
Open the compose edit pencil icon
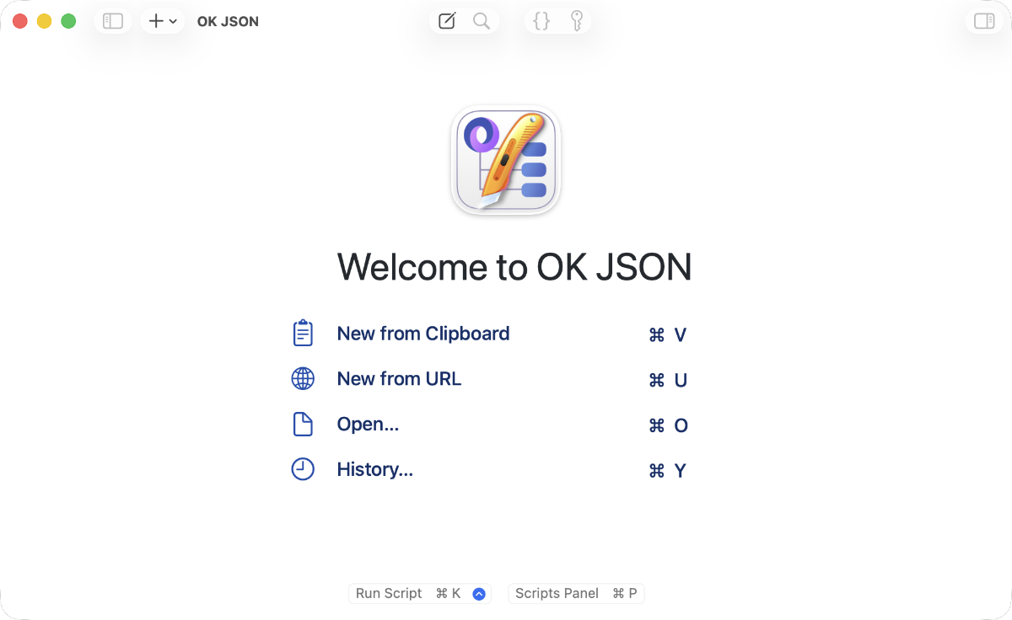tap(447, 21)
